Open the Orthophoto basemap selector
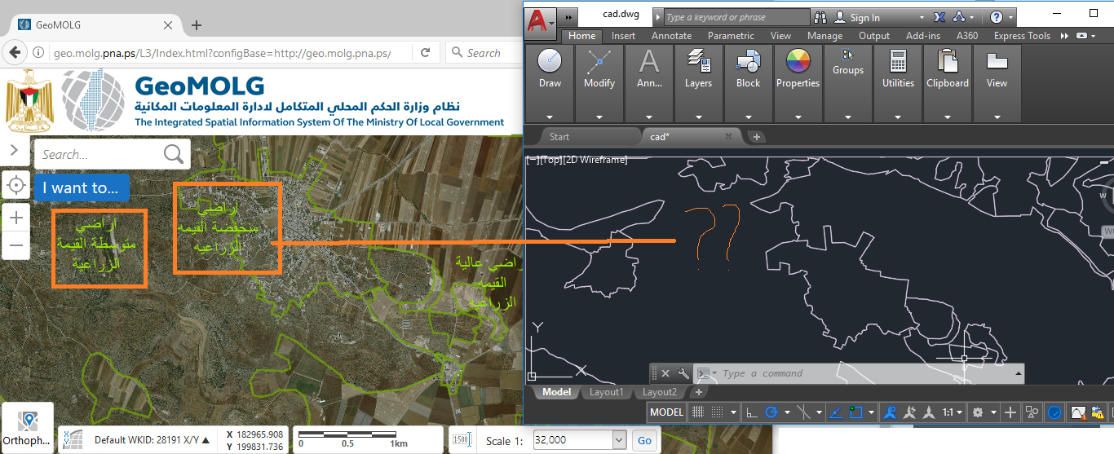 point(28,428)
